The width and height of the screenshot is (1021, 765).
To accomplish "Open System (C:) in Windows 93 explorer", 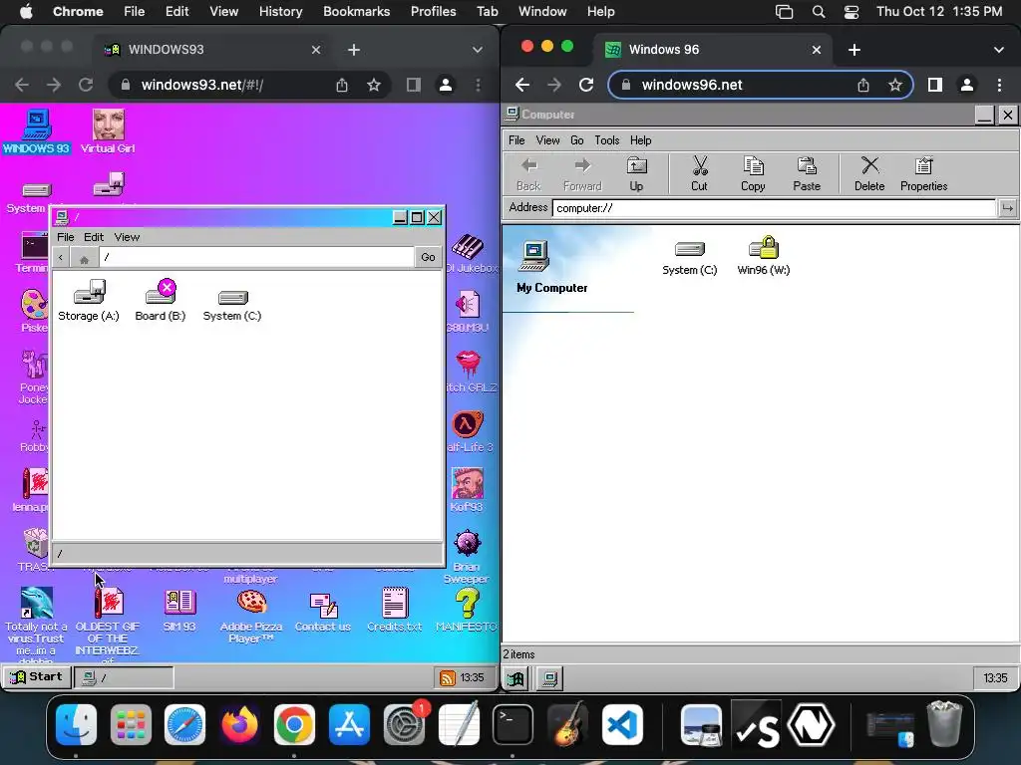I will [x=231, y=305].
